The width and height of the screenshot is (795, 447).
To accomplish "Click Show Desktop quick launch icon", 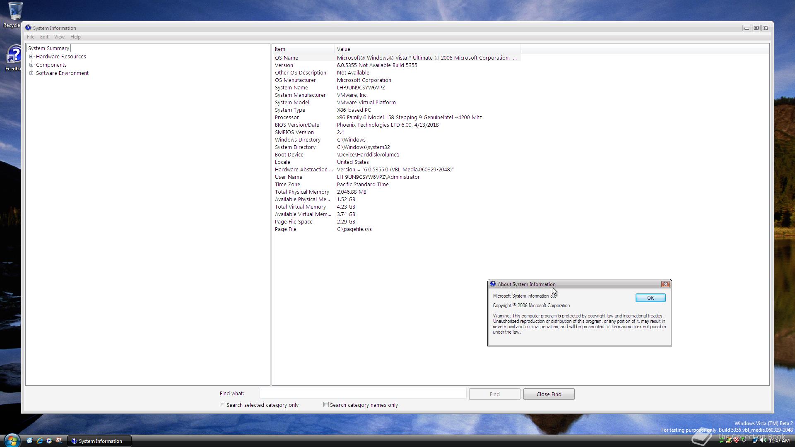I will (30, 441).
